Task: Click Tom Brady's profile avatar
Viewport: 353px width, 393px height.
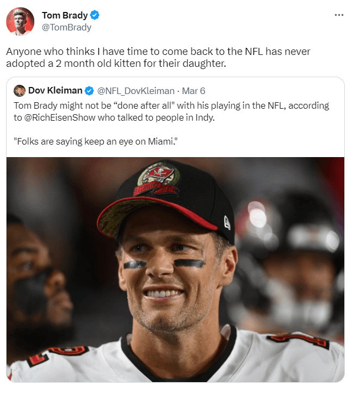Action: [20, 21]
